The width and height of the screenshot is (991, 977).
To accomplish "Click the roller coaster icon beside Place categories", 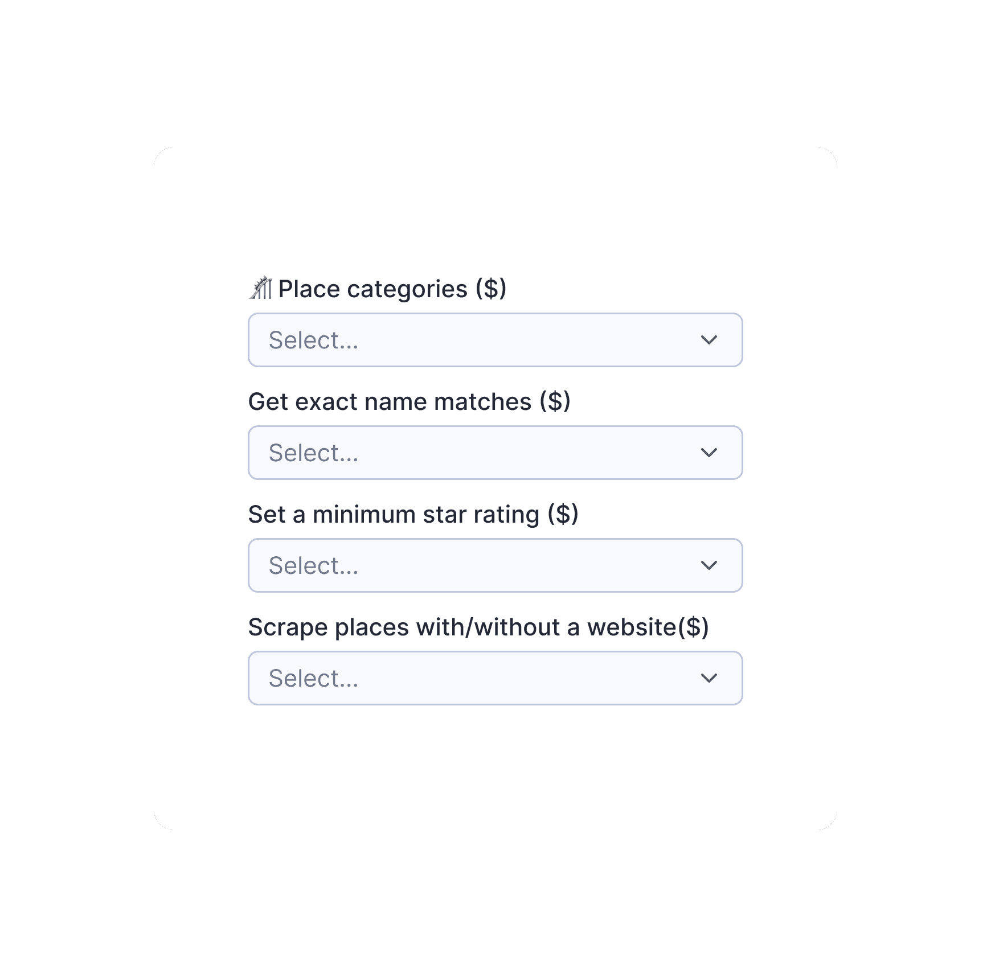I will point(261,288).
